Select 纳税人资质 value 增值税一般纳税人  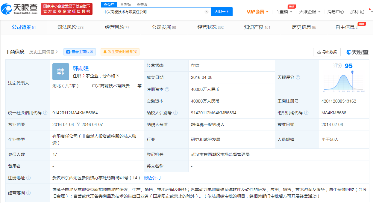[208, 124]
